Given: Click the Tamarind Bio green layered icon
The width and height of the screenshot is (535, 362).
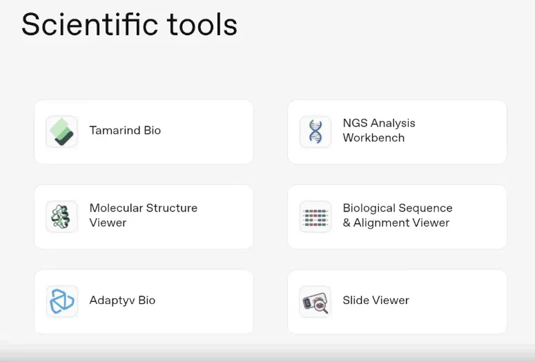Looking at the screenshot, I should pos(61,131).
